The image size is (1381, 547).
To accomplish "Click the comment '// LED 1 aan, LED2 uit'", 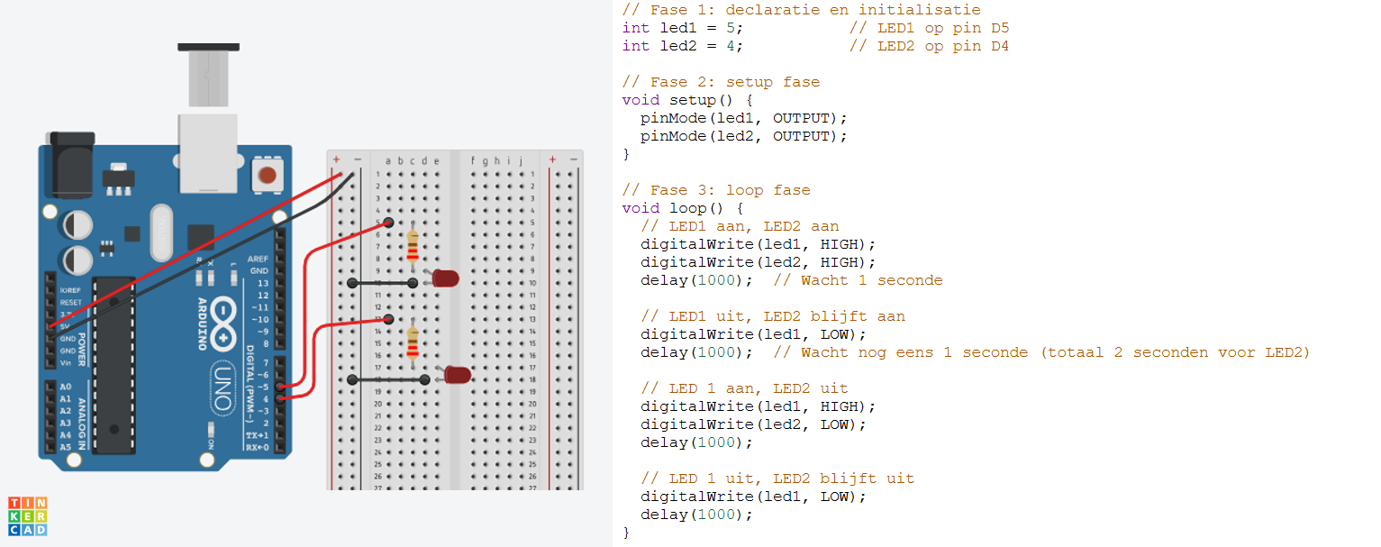I will (x=744, y=388).
